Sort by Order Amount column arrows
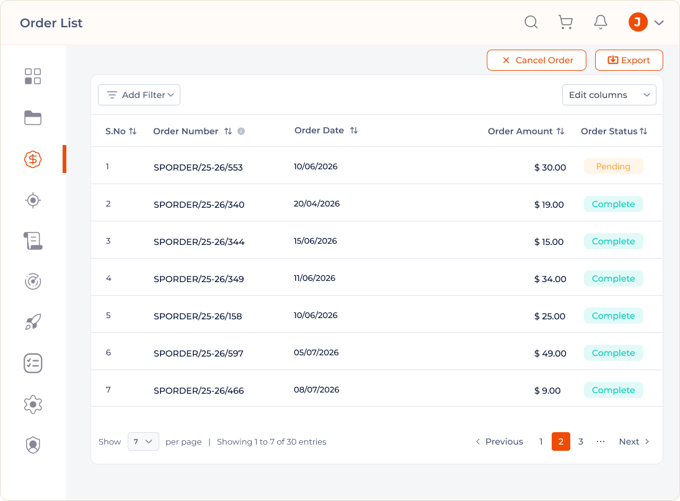This screenshot has height=501, width=680. 560,131
